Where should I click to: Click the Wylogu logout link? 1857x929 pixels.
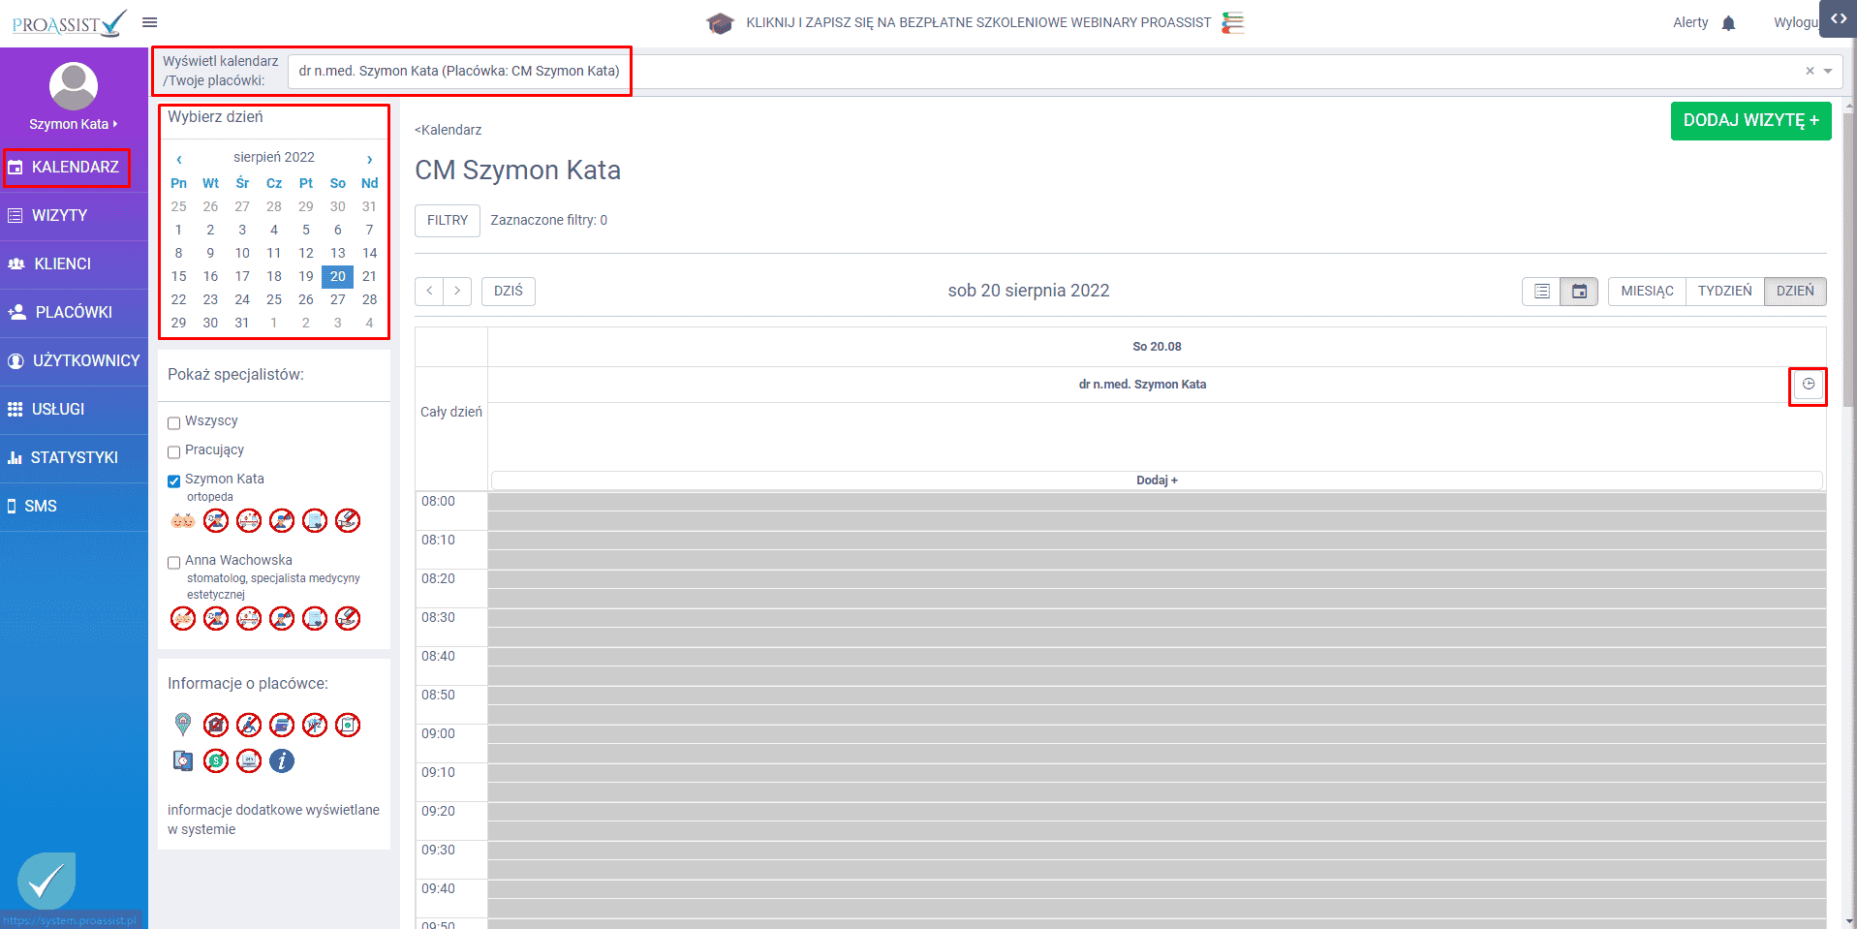tap(1795, 23)
